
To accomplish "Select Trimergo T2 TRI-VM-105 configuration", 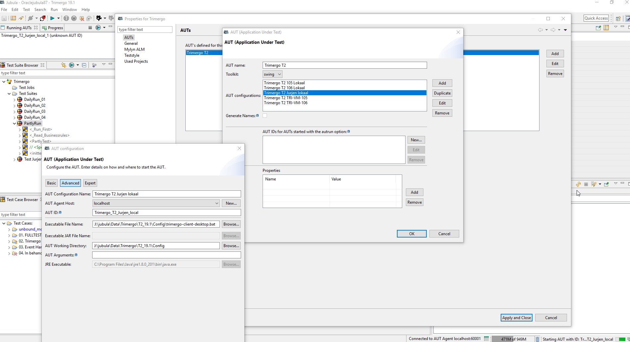I will click(x=345, y=98).
